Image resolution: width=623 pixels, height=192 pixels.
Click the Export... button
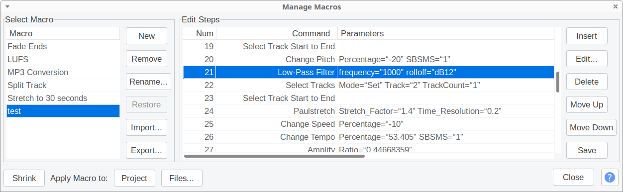[x=146, y=150]
